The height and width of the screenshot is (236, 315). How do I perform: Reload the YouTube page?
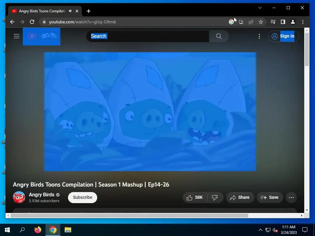pyautogui.click(x=32, y=22)
